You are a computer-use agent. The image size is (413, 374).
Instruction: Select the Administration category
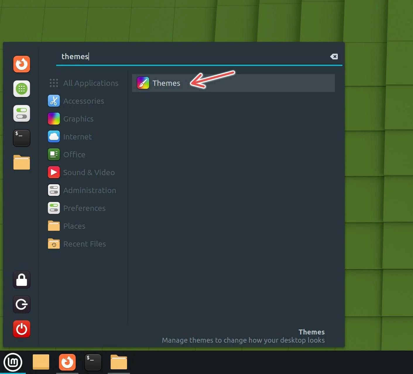(82, 190)
